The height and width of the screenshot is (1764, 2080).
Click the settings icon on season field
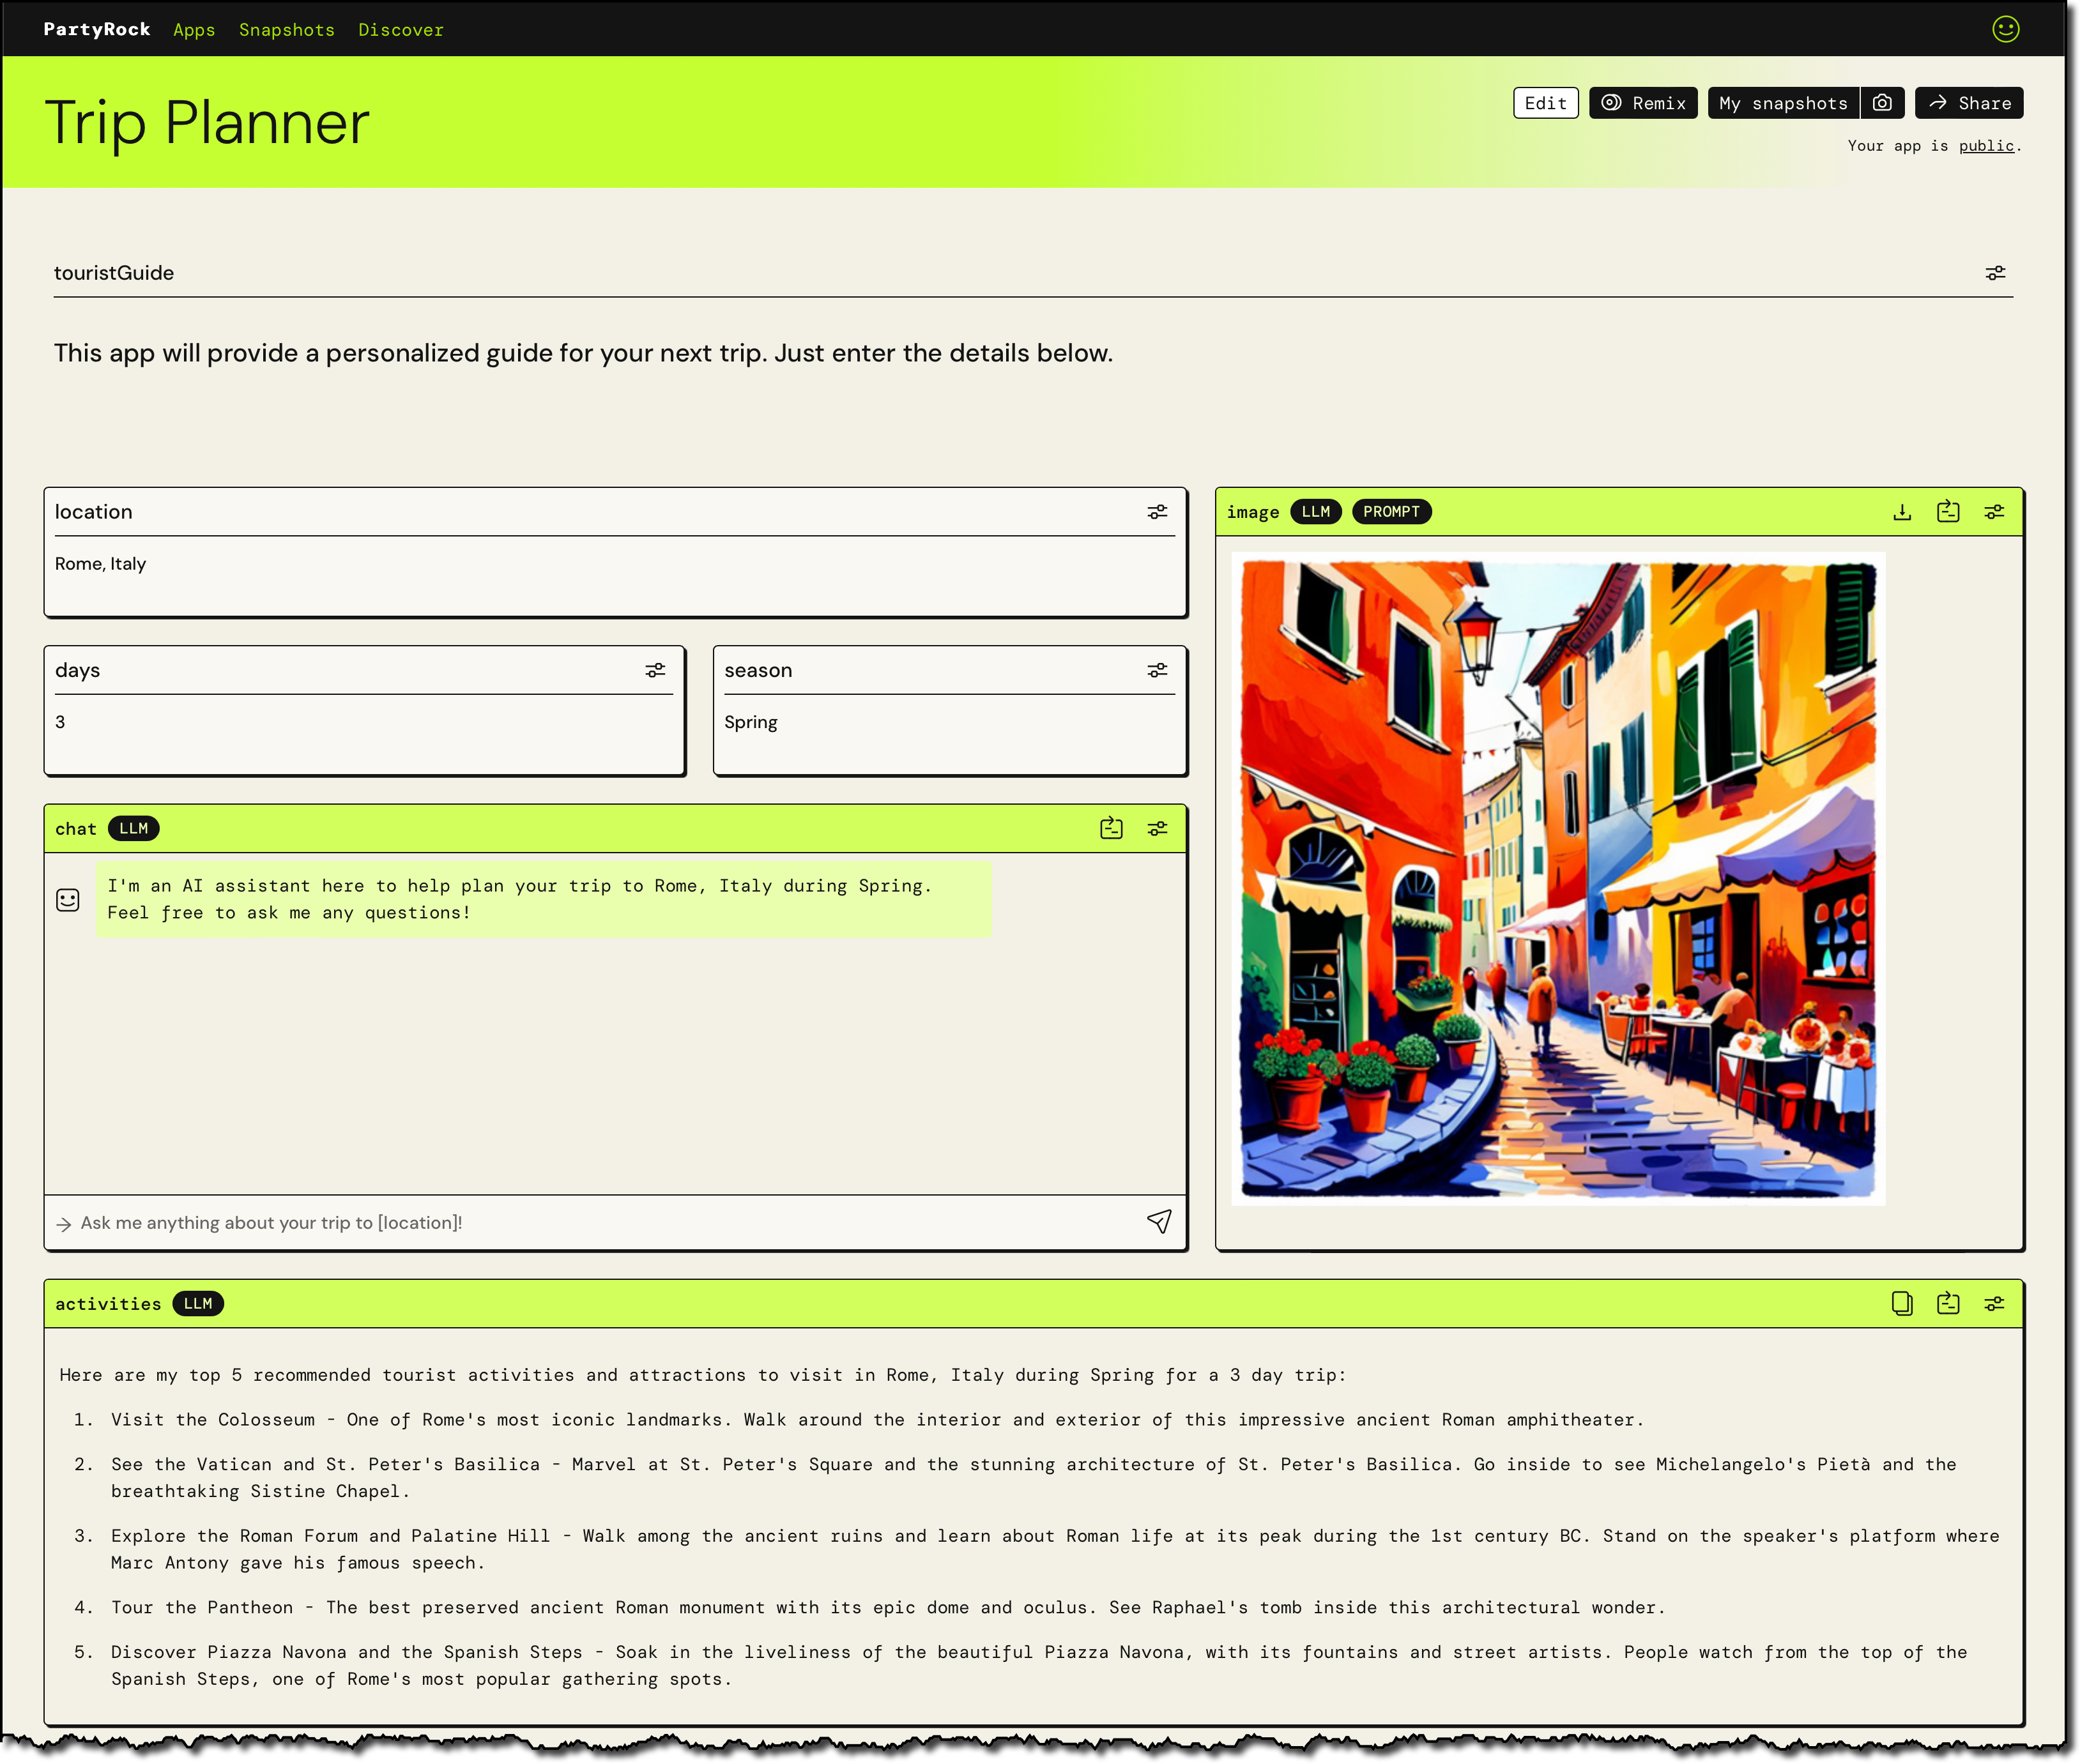(x=1156, y=670)
